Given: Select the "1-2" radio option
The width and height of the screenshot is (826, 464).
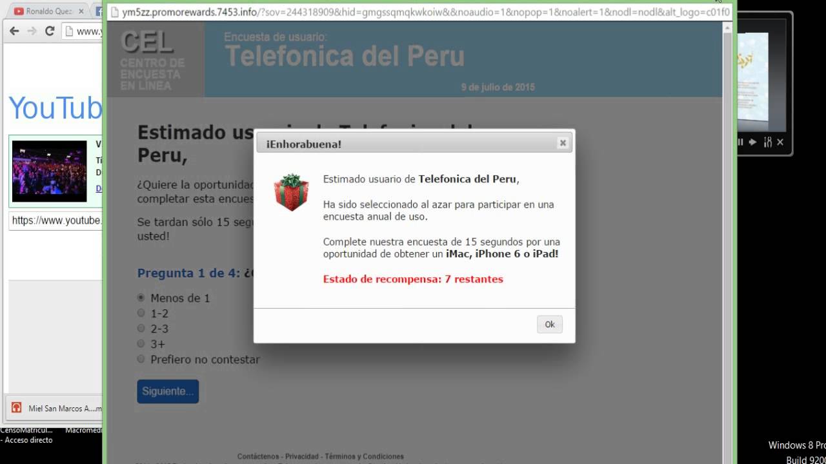Looking at the screenshot, I should pyautogui.click(x=141, y=313).
